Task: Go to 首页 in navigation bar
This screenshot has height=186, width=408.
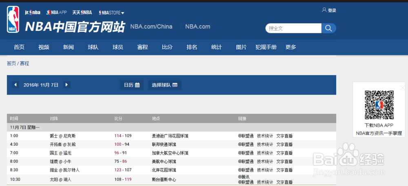Action: [x=19, y=47]
